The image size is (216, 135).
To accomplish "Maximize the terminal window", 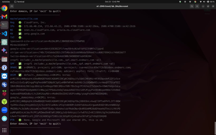I will coord(208,6).
